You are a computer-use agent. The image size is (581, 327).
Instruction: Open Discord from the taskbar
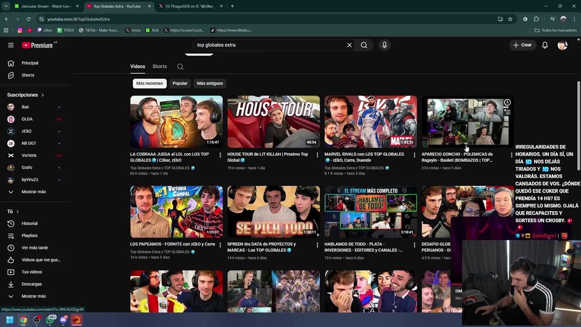(x=63, y=320)
